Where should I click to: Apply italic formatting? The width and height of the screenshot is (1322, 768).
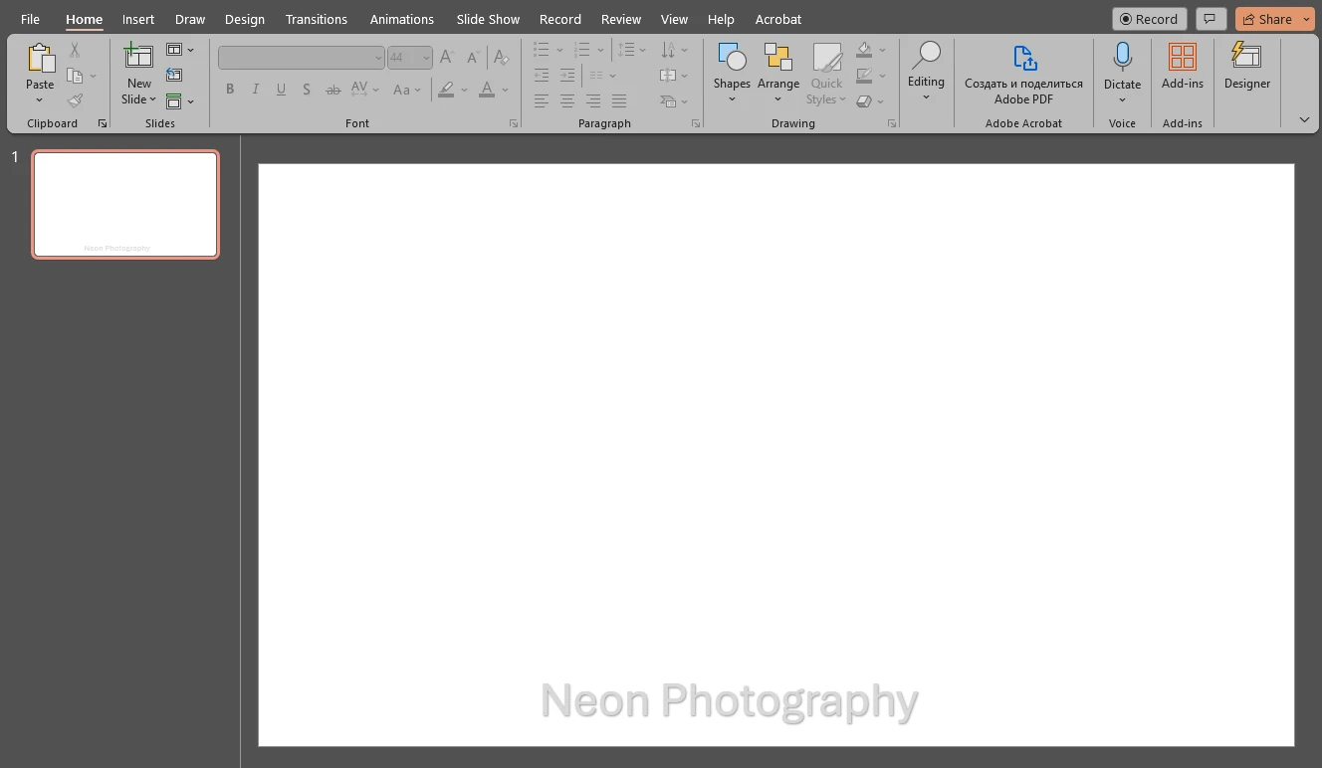255,89
